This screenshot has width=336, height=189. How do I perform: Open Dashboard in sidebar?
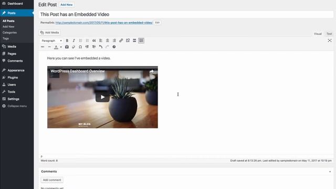17,4
